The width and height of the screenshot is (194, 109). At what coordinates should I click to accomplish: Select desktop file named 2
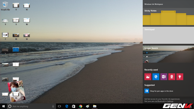(x=5, y=36)
